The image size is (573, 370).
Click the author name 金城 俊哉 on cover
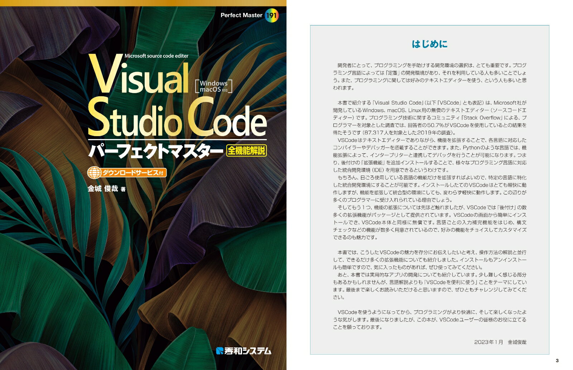pyautogui.click(x=103, y=189)
